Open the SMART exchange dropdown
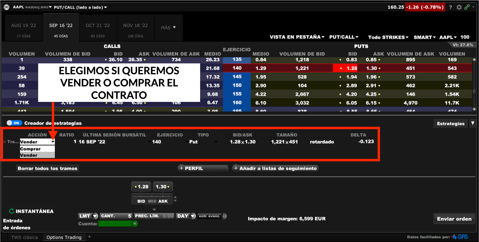 (424, 37)
